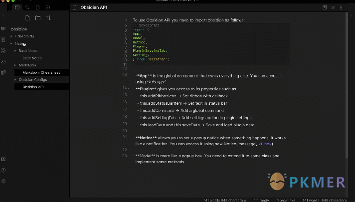Toggle the Notes folder arrow

tap(11, 43)
